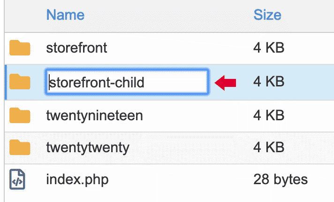Click the index.php code file icon
Image resolution: width=334 pixels, height=202 pixels.
[x=18, y=179]
